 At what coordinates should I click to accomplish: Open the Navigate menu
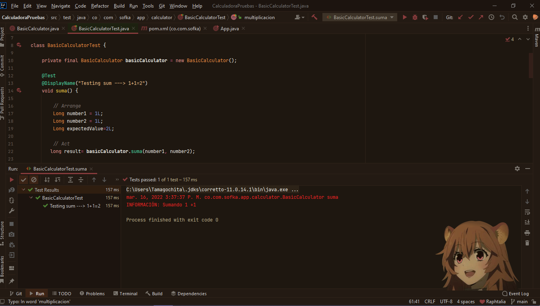pos(60,6)
